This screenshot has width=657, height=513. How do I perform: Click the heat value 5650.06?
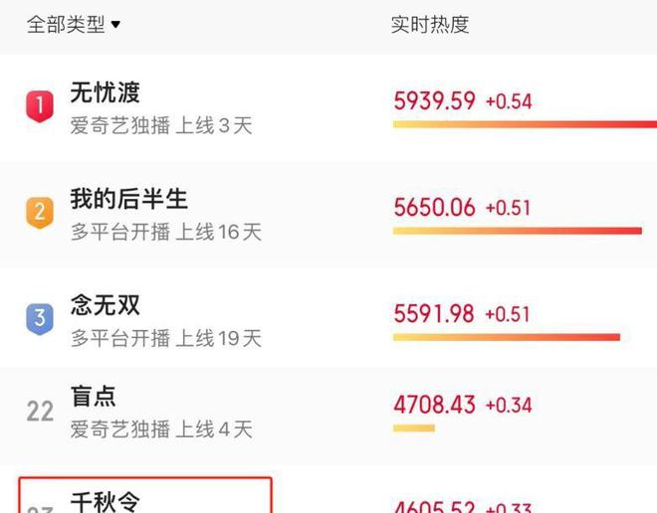click(434, 208)
